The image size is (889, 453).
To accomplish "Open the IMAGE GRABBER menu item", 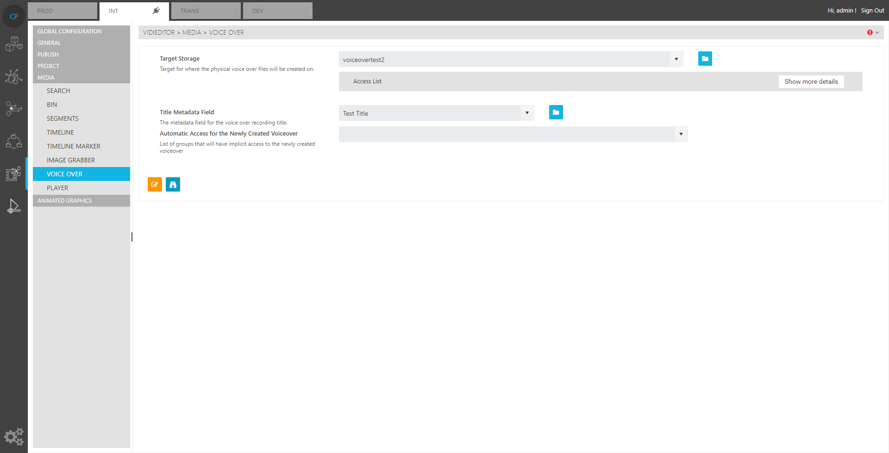I will (x=71, y=160).
